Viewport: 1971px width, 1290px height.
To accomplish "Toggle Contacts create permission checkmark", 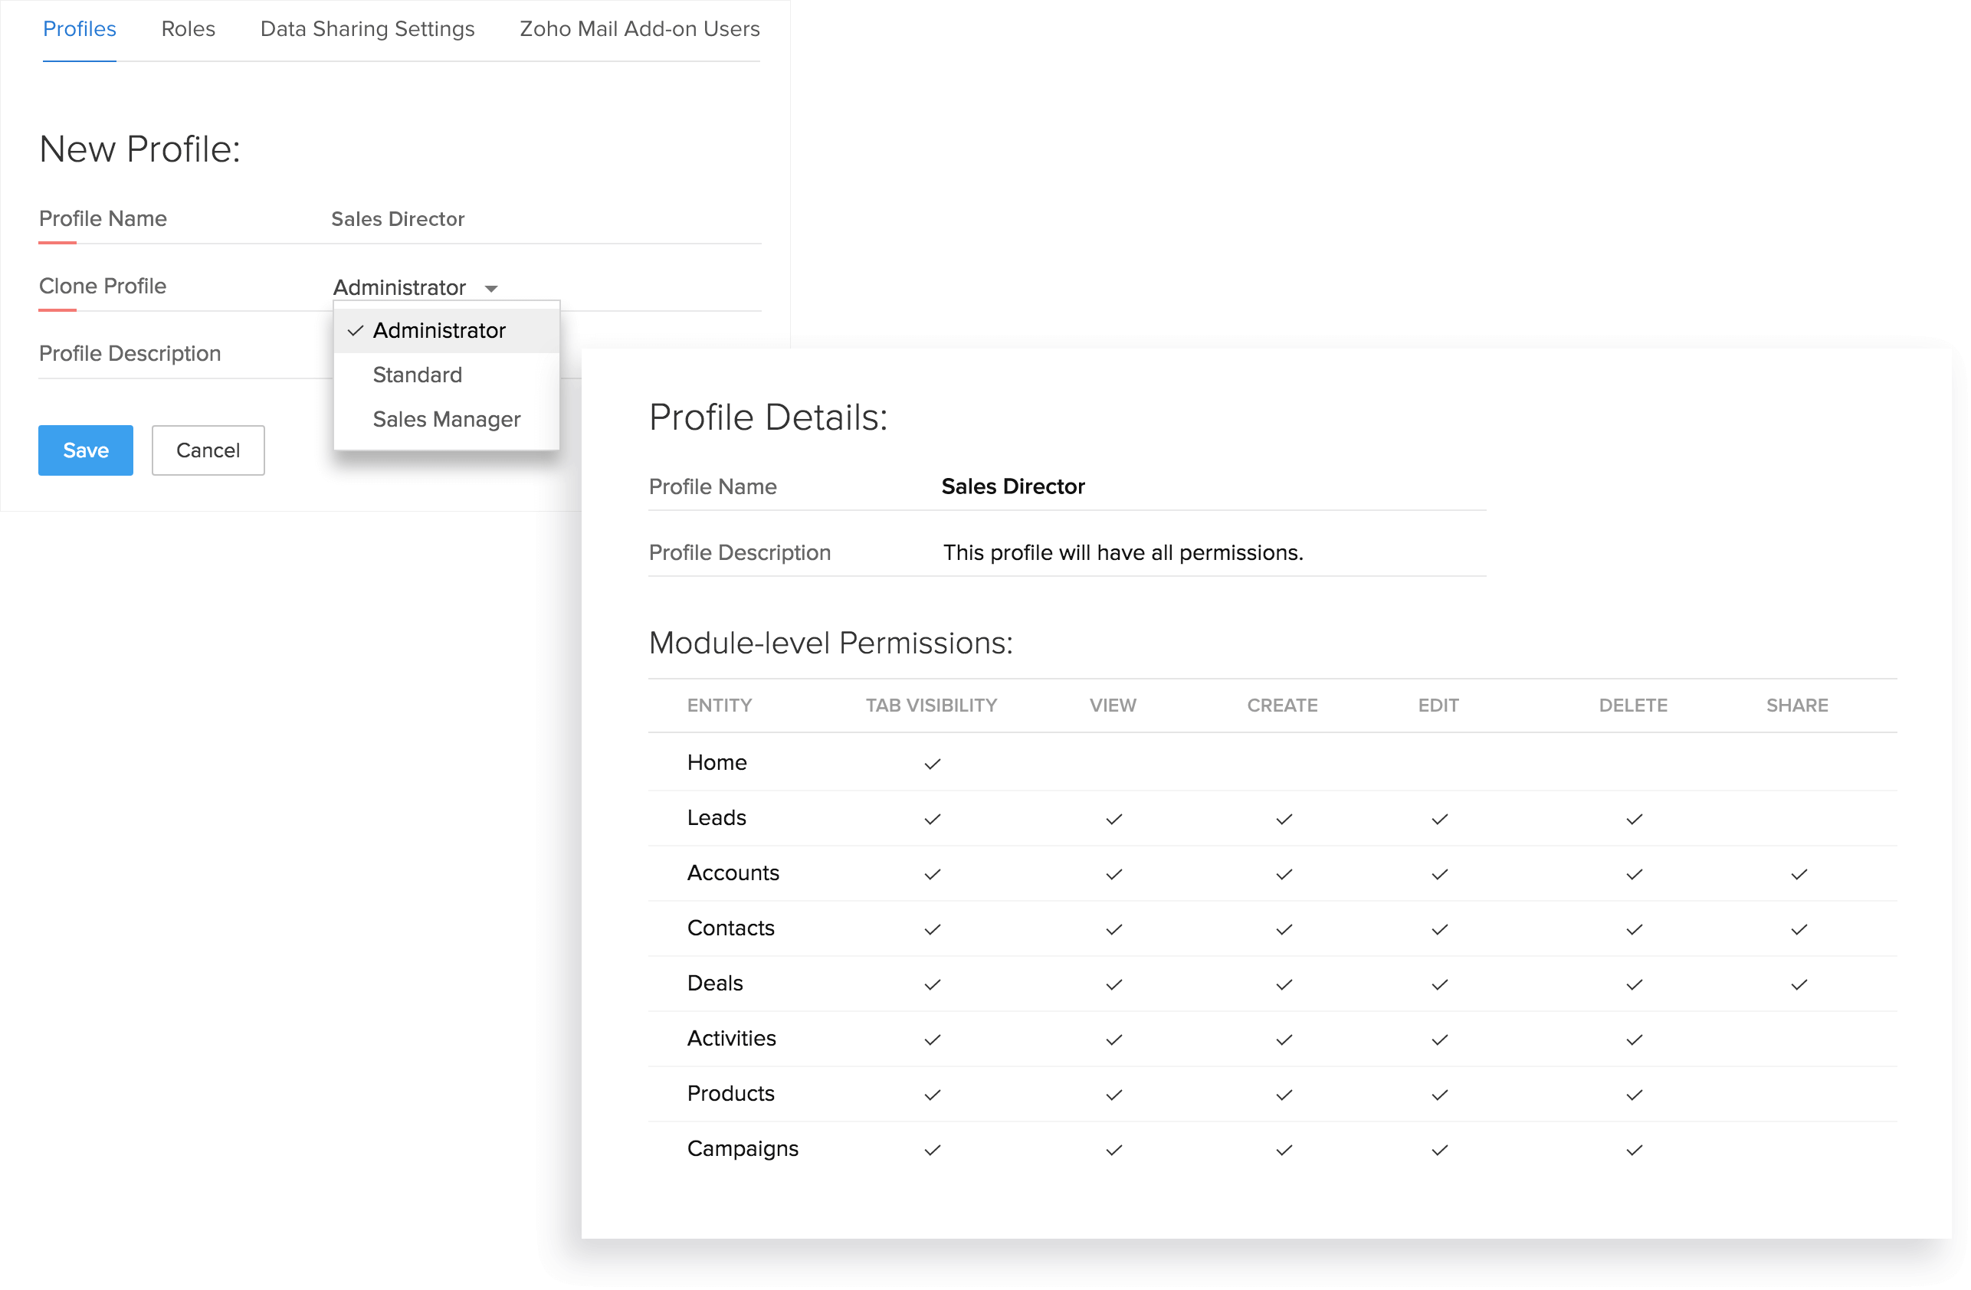I will coord(1284,930).
